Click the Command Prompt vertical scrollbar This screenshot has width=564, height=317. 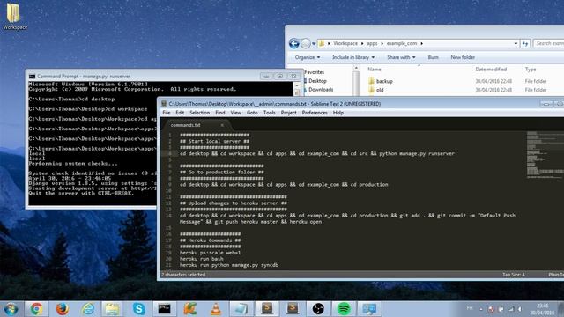pyautogui.click(x=297, y=89)
